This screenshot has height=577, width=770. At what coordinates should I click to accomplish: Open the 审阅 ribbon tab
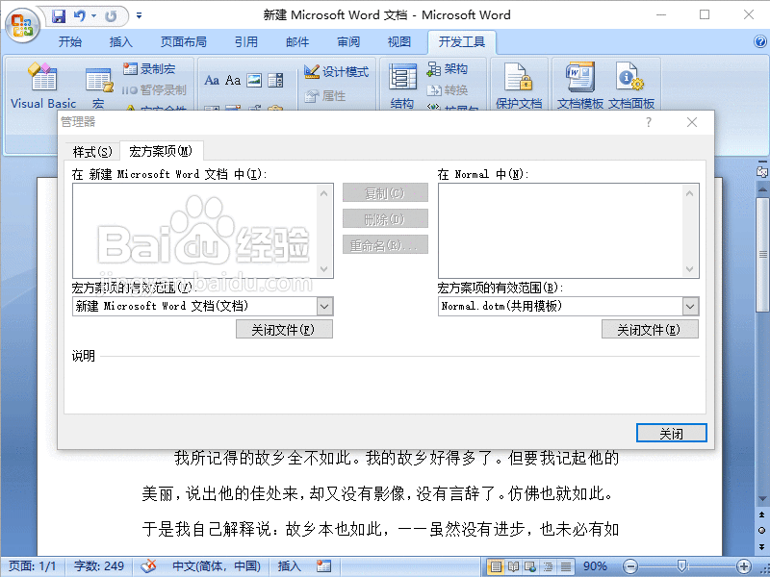coord(348,42)
